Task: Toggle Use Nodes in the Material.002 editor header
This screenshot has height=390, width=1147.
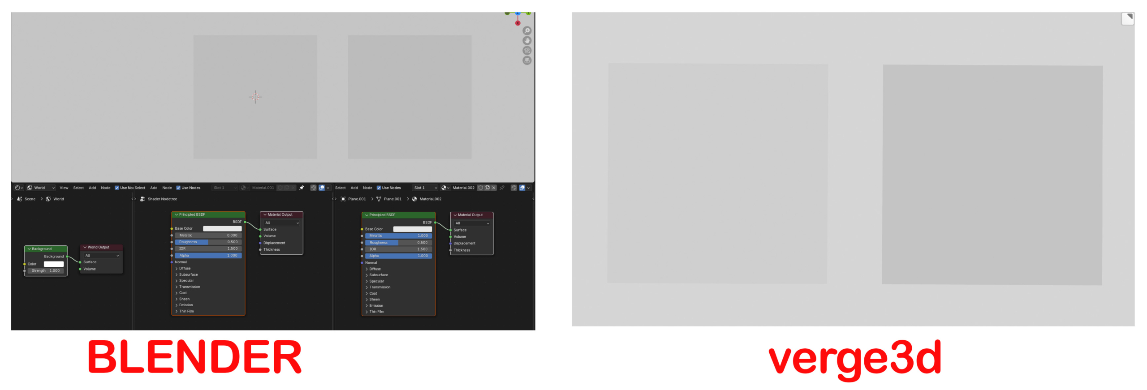Action: pyautogui.click(x=379, y=188)
